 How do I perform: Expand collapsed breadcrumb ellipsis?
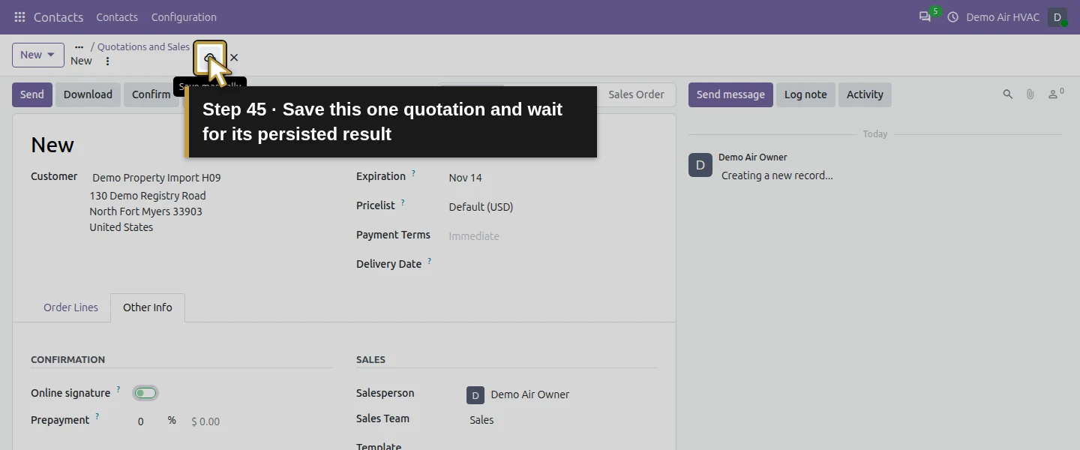click(x=79, y=46)
